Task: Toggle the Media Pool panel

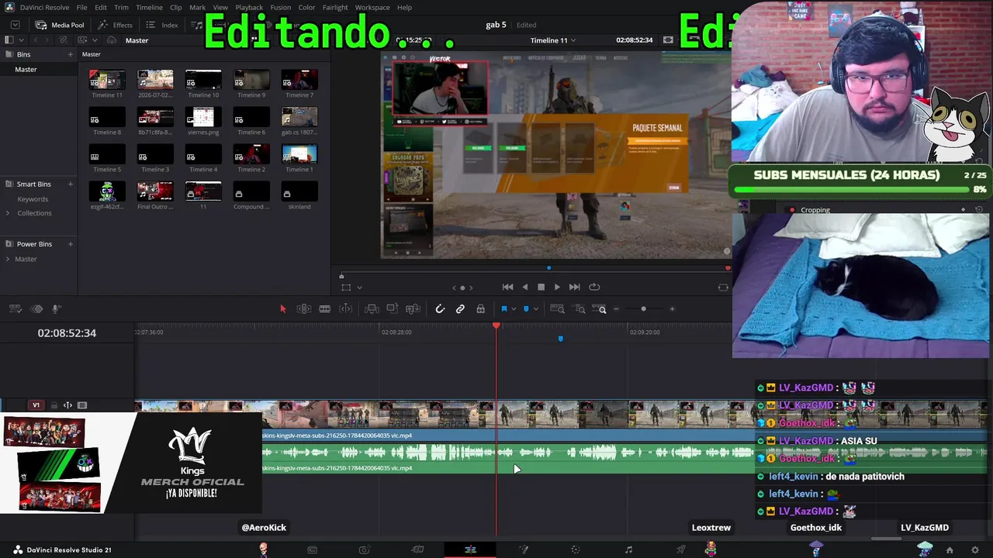Action: (60, 25)
